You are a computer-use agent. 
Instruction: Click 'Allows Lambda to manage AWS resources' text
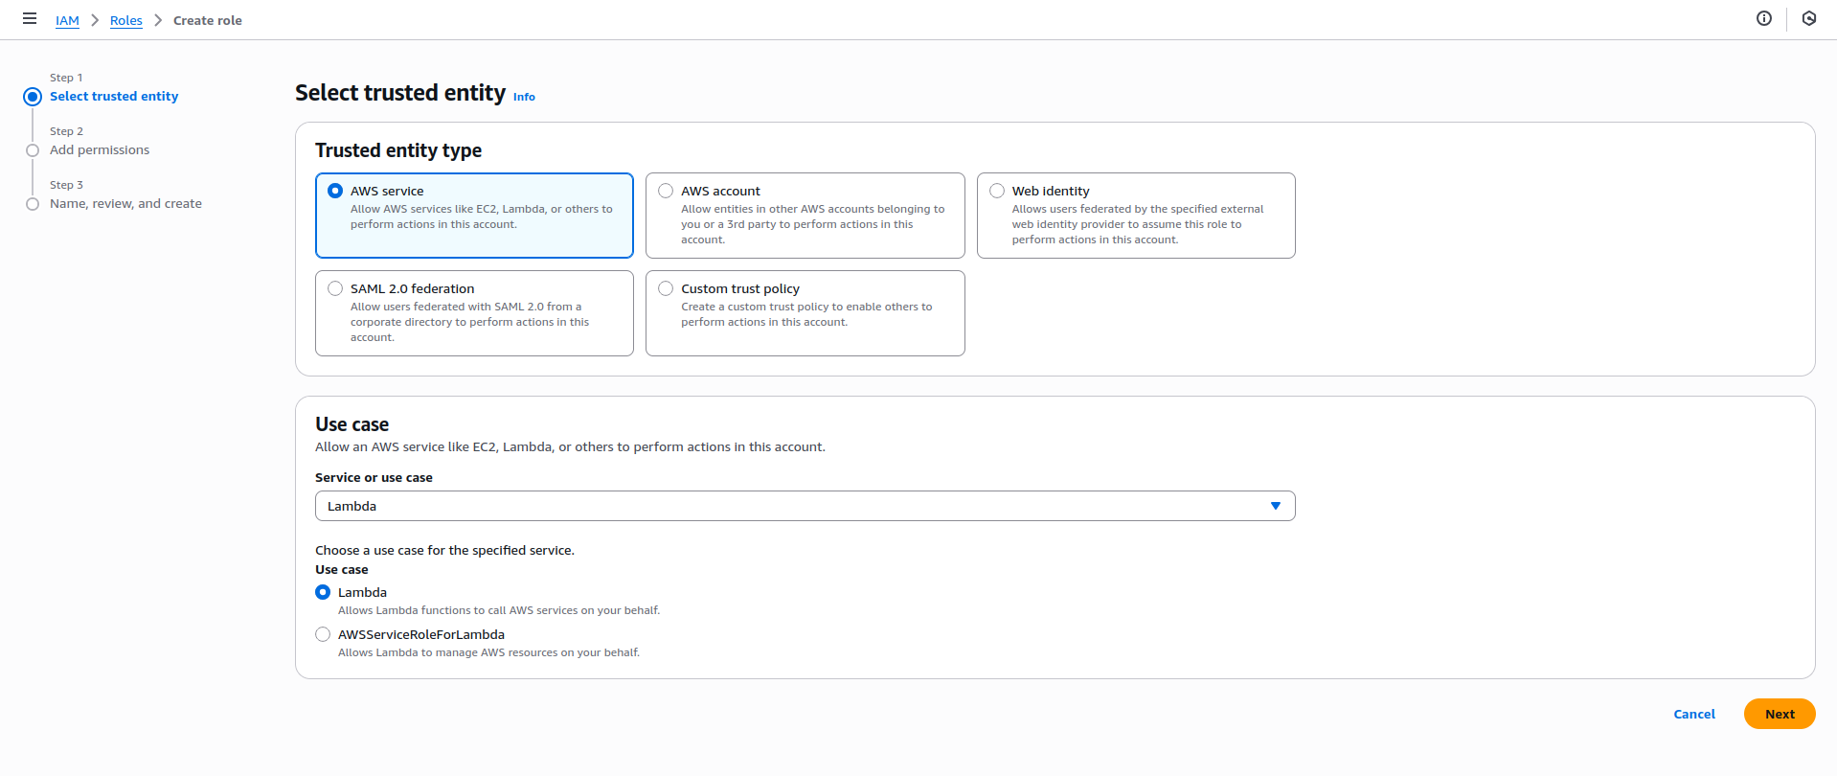pos(488,652)
